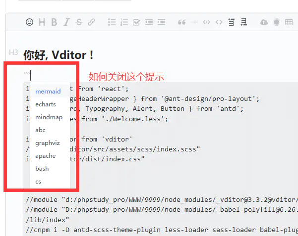298x236 pixels.
Task: Choose apache from language suggestions
Action: (x=50, y=156)
